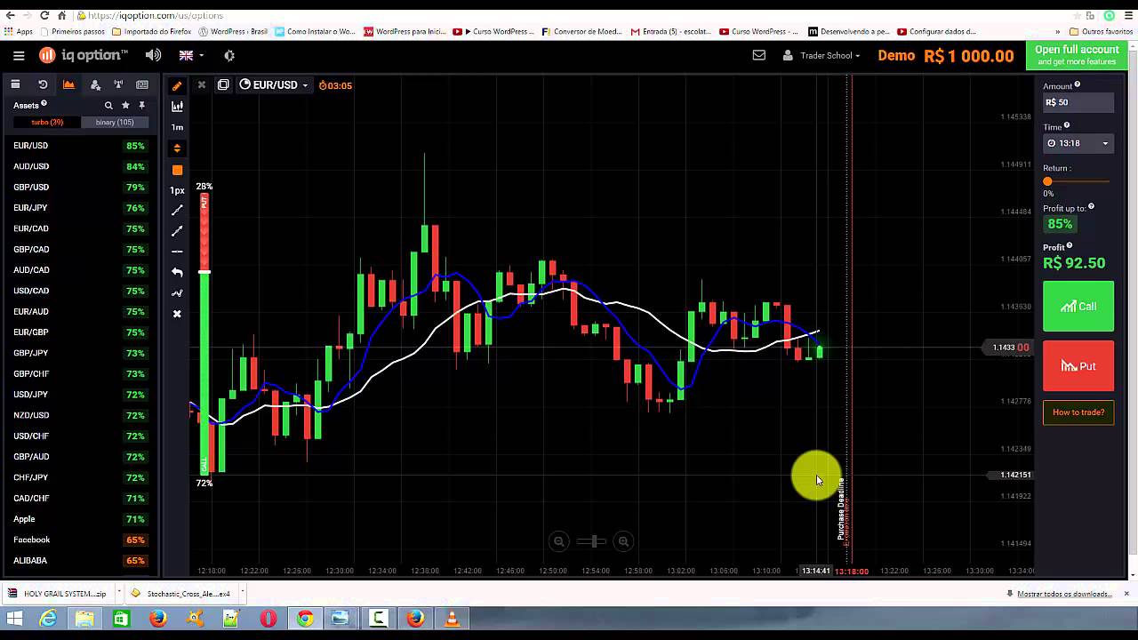
Task: Open the How to trade? link
Action: coord(1078,412)
